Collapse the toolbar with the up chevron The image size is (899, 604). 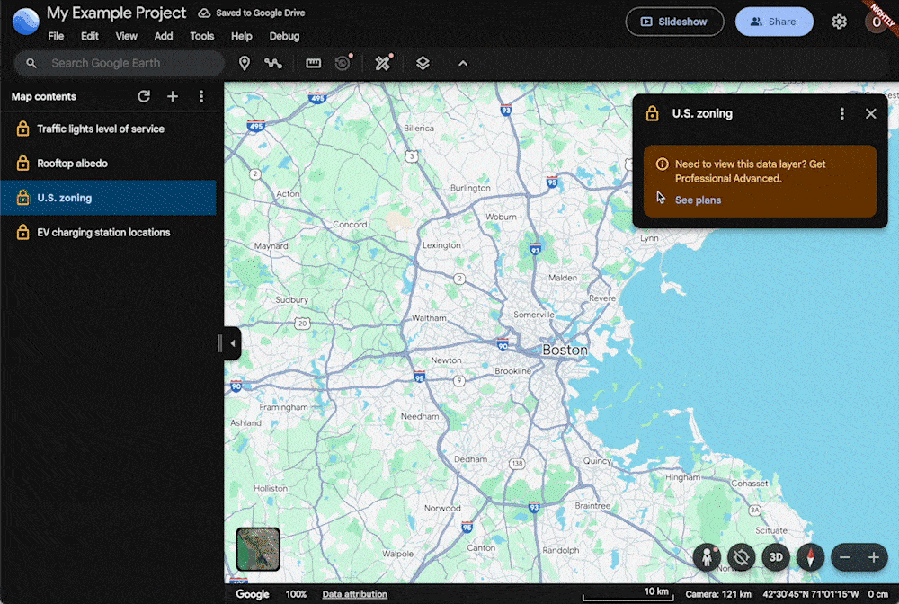tap(463, 63)
